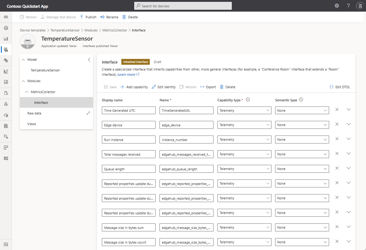
Task: Open the grid layout sidebar icon
Action: click(x=6, y=82)
